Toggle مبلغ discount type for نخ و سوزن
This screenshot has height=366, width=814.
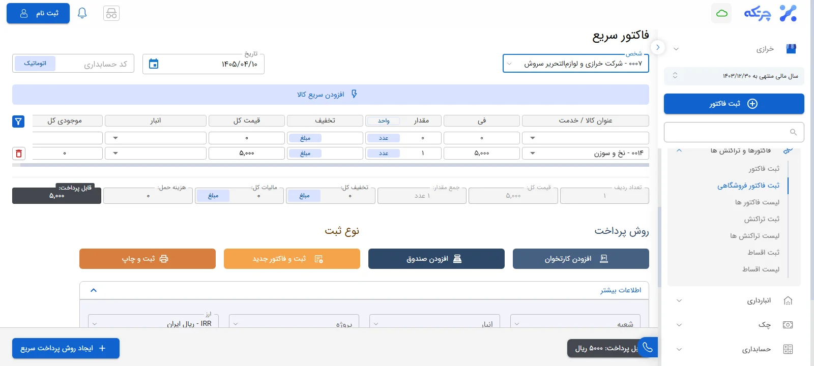click(x=305, y=154)
